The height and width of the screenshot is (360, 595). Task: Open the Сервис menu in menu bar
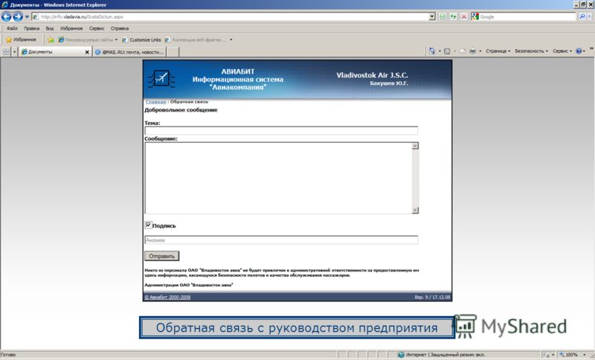[97, 28]
